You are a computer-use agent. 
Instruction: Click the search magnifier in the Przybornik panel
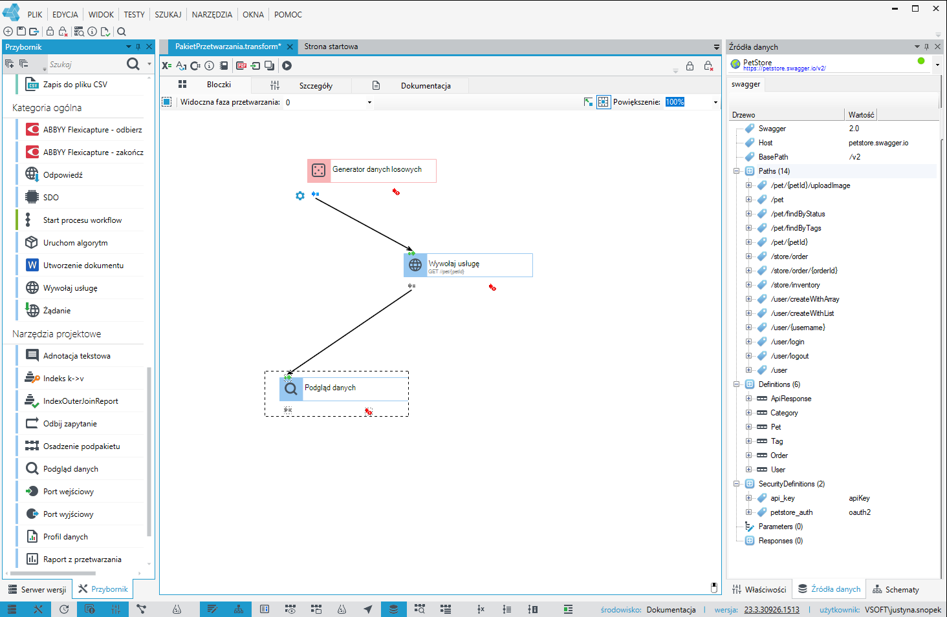point(133,64)
